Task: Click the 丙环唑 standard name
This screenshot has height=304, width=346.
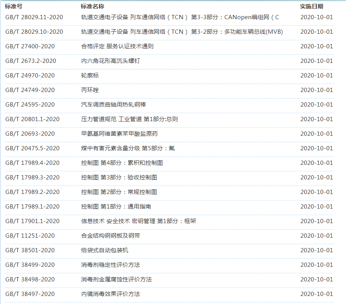Action: tap(90, 90)
